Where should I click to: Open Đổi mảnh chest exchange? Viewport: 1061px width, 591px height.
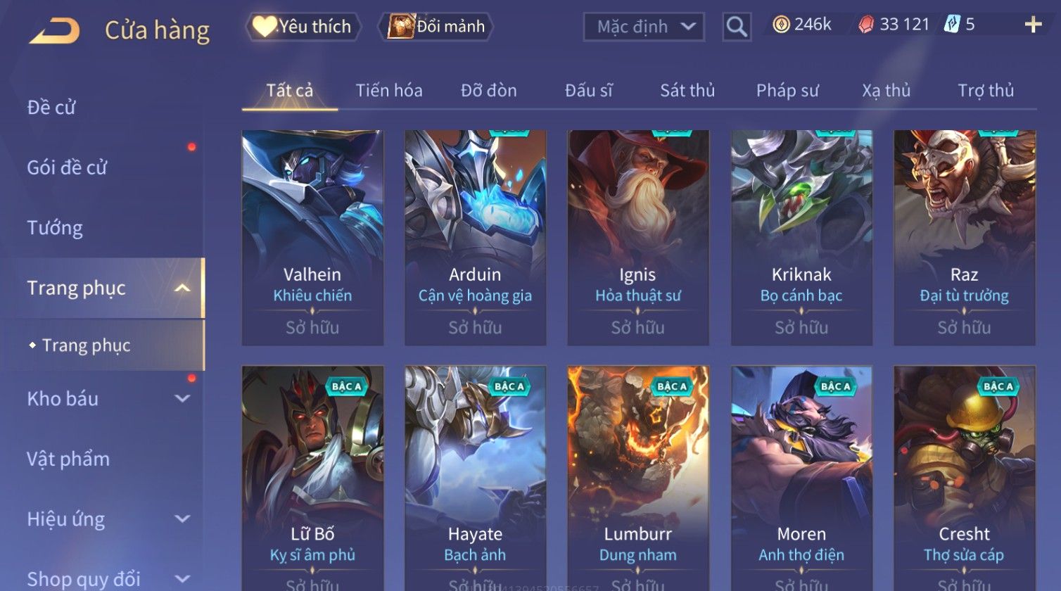click(436, 27)
